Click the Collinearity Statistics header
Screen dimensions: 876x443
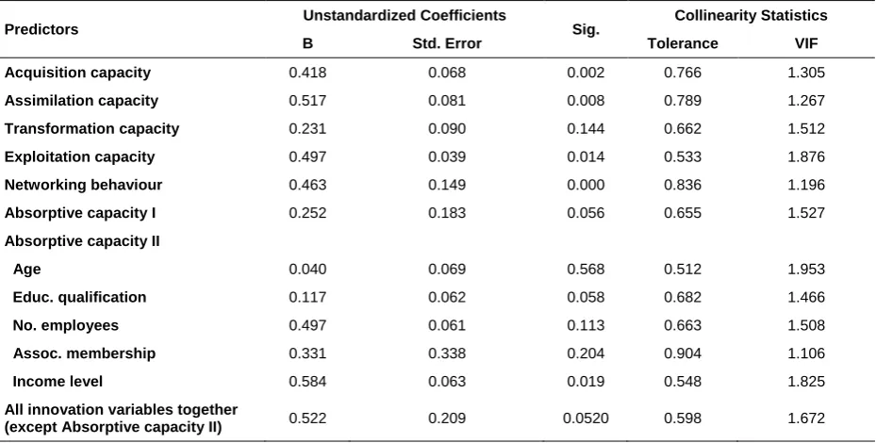(751, 16)
